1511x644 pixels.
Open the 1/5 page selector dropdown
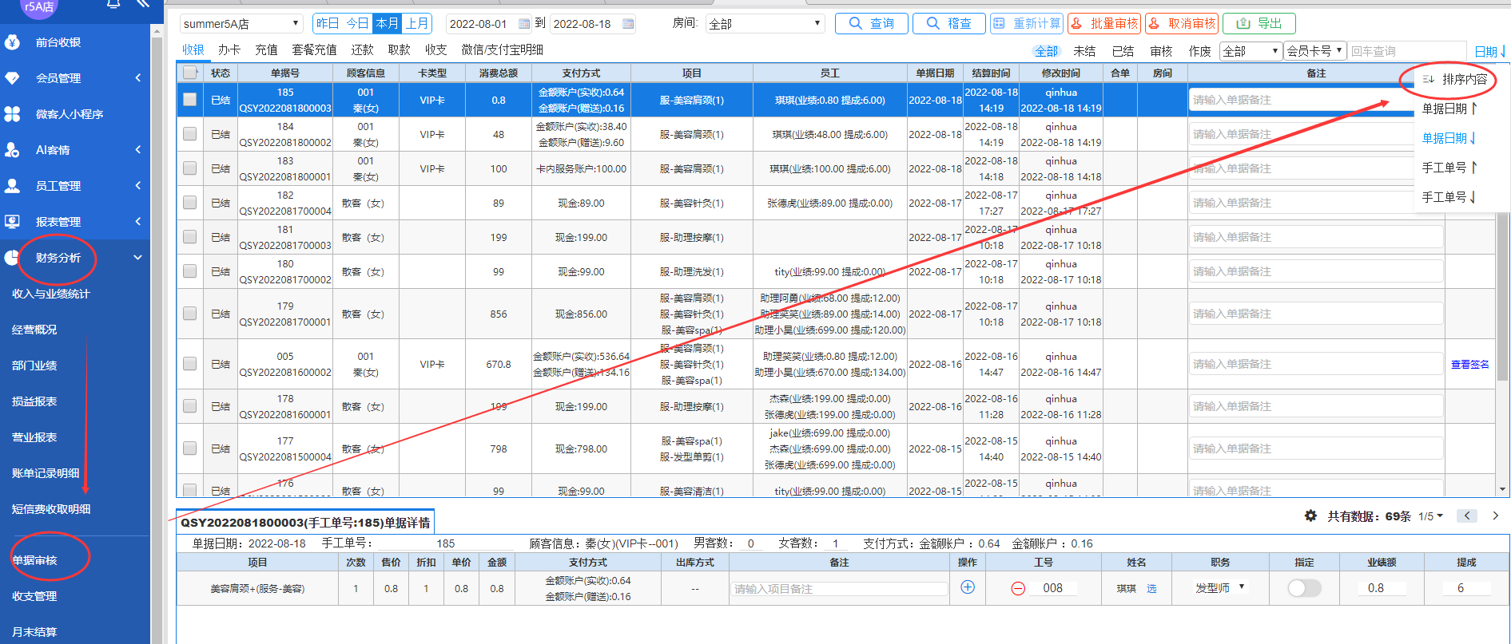(1431, 516)
